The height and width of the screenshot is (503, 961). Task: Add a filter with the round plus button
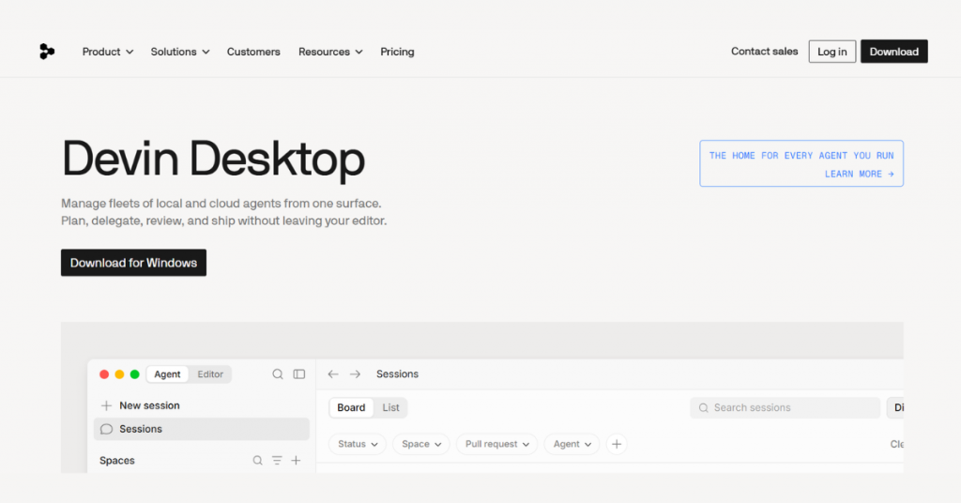[617, 444]
